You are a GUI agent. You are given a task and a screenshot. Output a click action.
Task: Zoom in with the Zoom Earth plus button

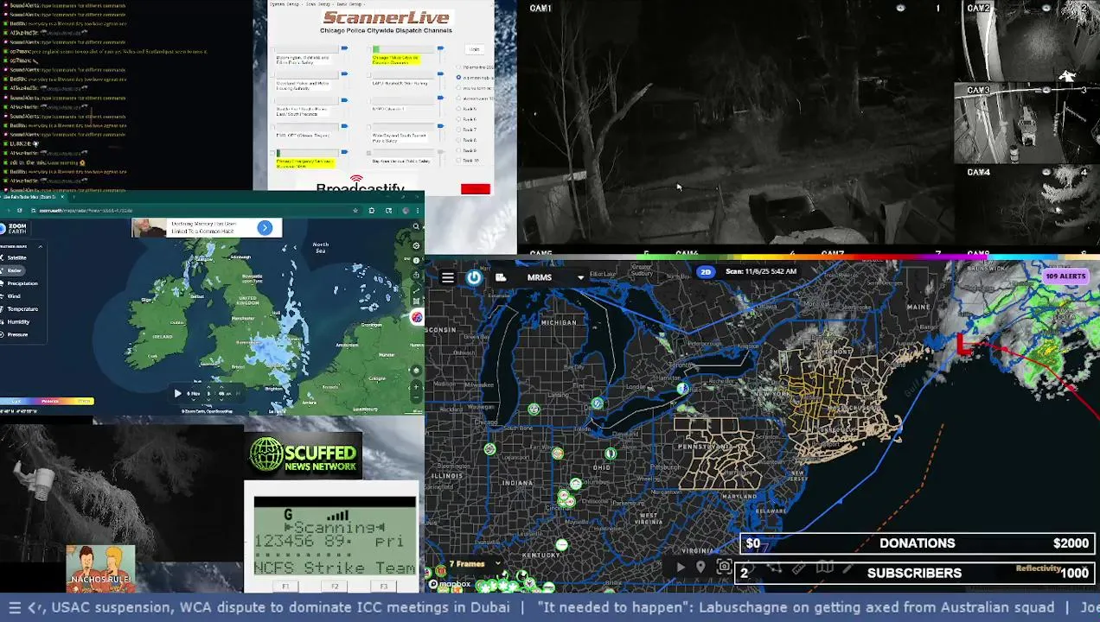coord(416,386)
